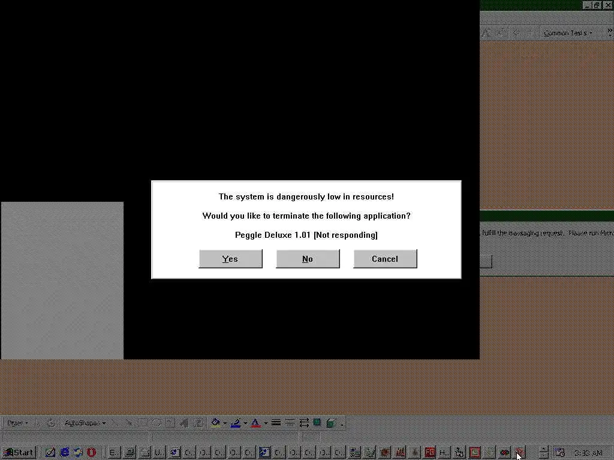Viewport: 614px width, 460px height.
Task: Switch to the 'H..' taskbar button
Action: click(x=444, y=453)
